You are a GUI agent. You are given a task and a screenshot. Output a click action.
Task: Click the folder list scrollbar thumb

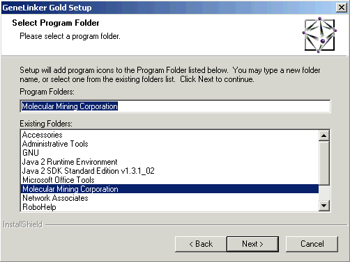(x=324, y=163)
